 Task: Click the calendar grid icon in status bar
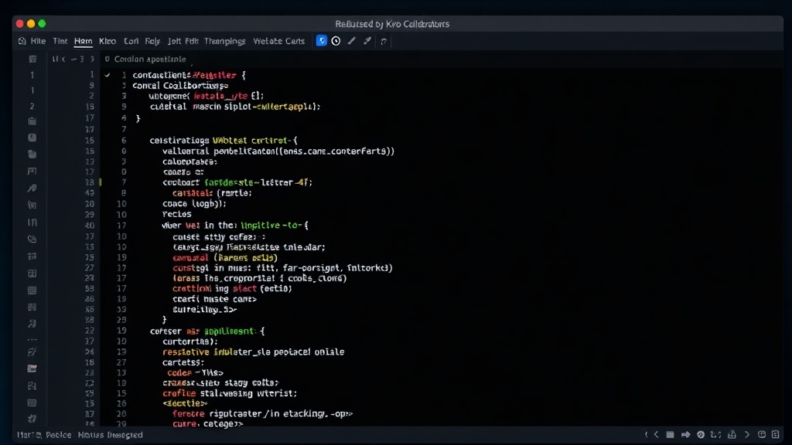pyautogui.click(x=671, y=434)
